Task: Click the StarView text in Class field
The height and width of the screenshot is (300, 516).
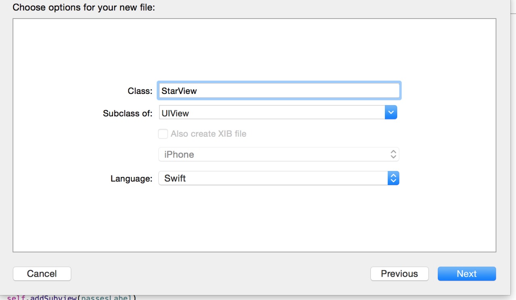Action: [179, 91]
